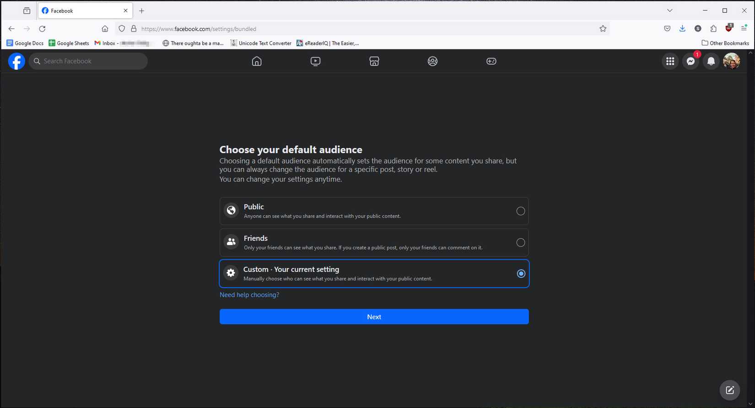Open the browser application menu
The height and width of the screenshot is (408, 755).
744,29
